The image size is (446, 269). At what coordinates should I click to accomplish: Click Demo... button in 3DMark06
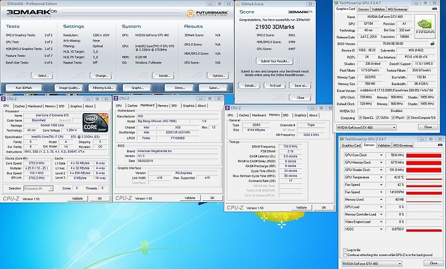point(179,88)
